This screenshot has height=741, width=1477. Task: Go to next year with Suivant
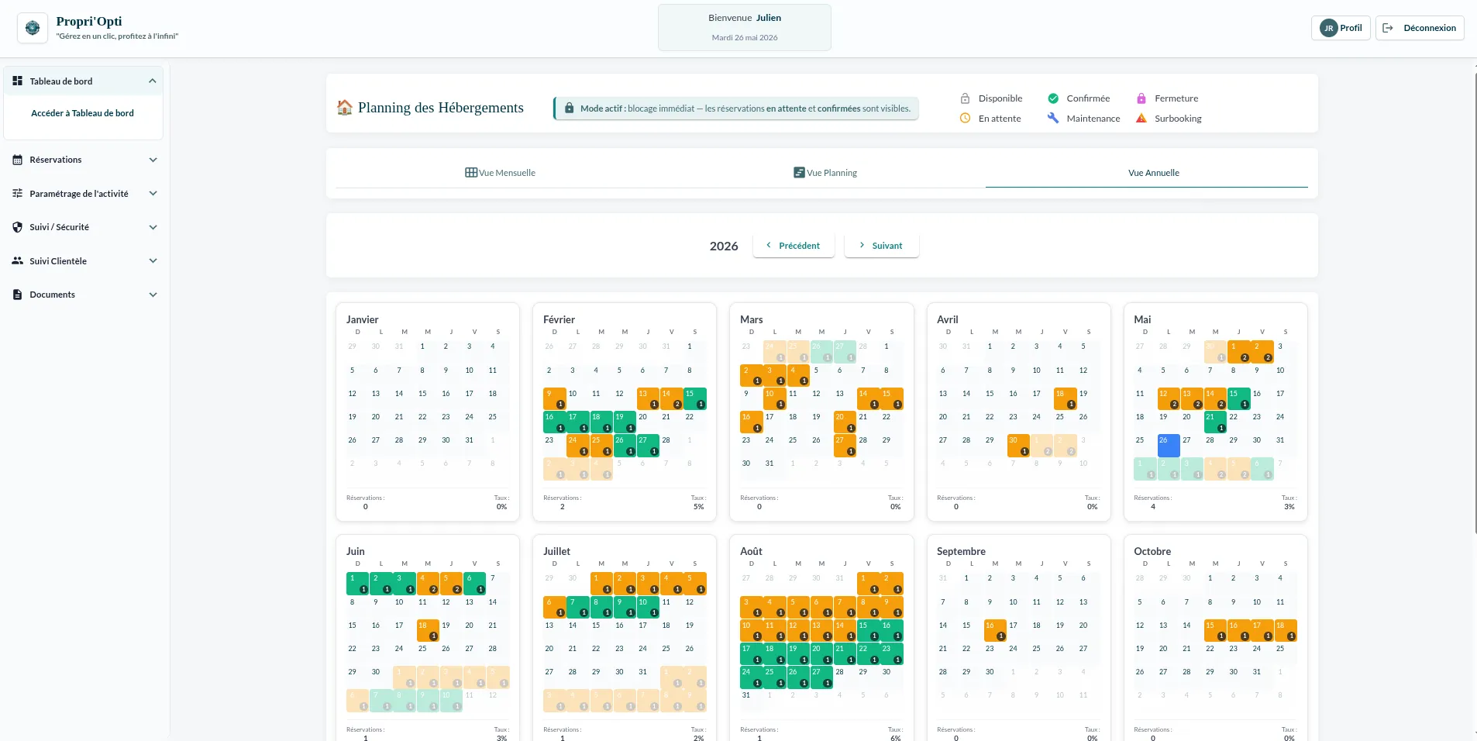point(882,246)
